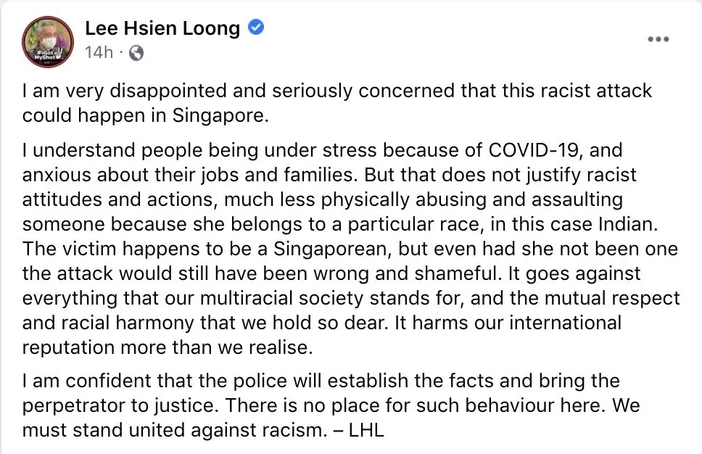
Task: Click the LHL signature ending the post
Action: [x=366, y=430]
